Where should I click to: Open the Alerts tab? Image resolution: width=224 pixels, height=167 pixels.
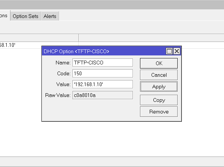coord(50,16)
